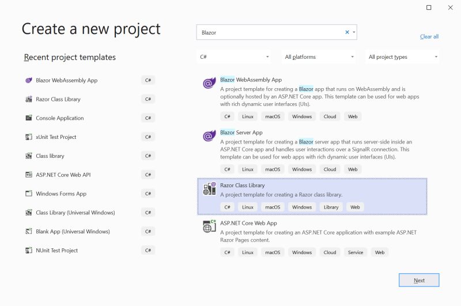This screenshot has height=306, width=461.
Task: Click the xUnit Test Project icon
Action: coord(28,137)
